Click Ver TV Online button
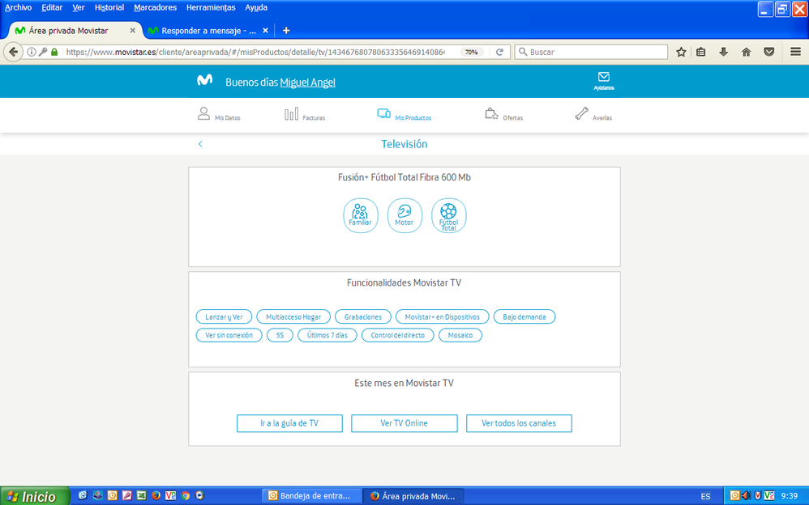Image resolution: width=809 pixels, height=505 pixels. (x=404, y=423)
